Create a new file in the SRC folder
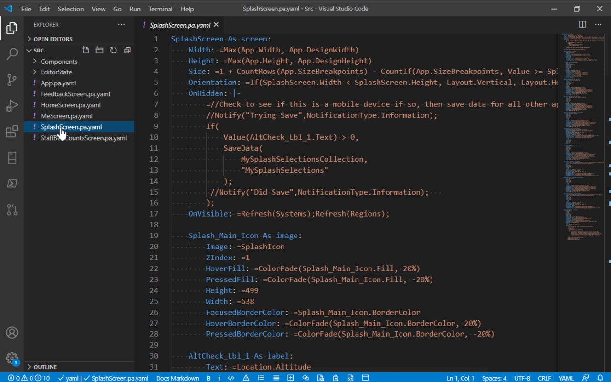 (85, 50)
